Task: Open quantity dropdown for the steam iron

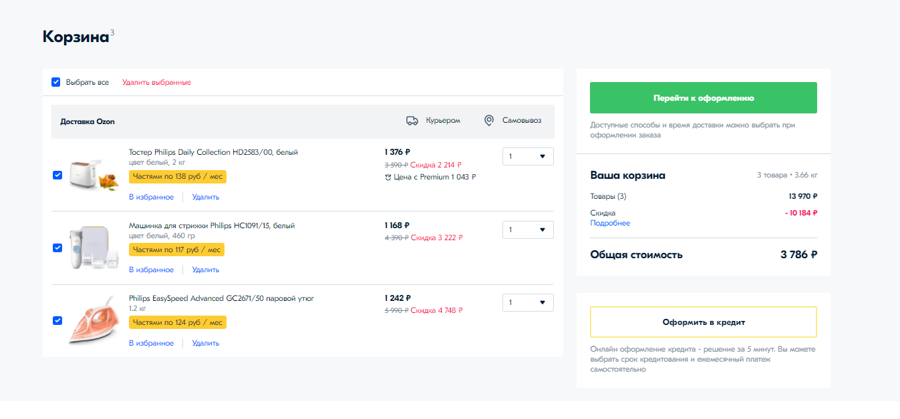Action: tap(528, 302)
